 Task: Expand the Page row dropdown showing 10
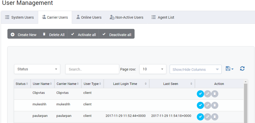[x=153, y=69]
